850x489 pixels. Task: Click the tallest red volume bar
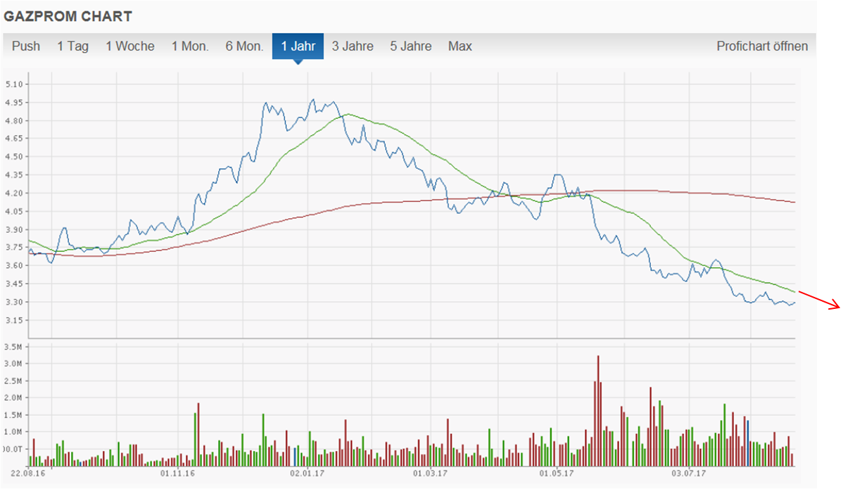pos(598,410)
